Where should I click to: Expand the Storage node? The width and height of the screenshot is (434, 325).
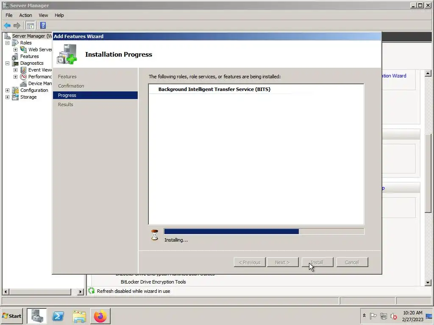8,97
